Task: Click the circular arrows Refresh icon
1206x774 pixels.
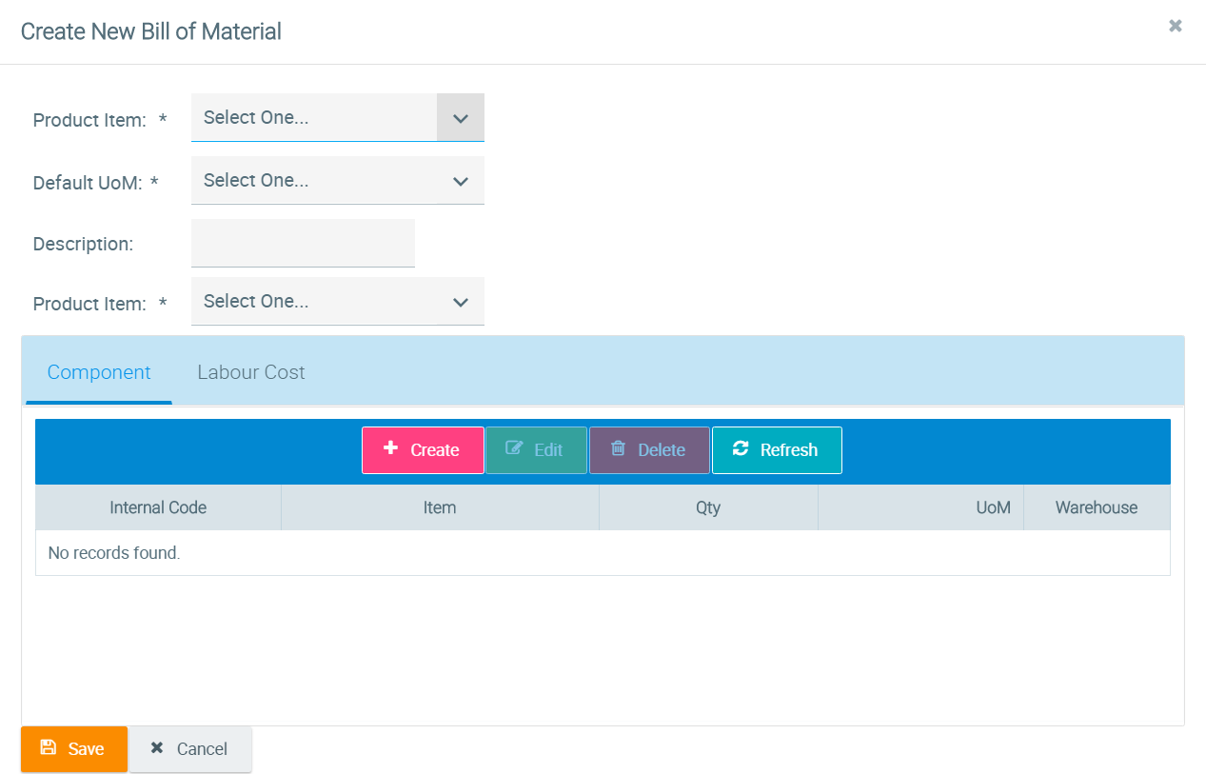Action: tap(741, 448)
